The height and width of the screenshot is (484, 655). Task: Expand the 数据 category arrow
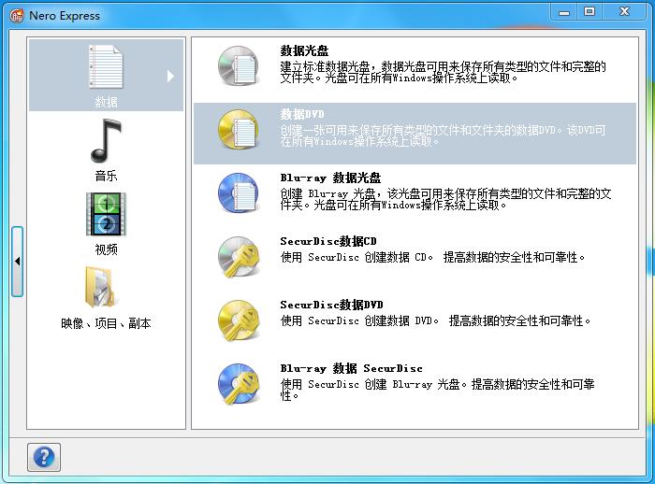coord(170,76)
